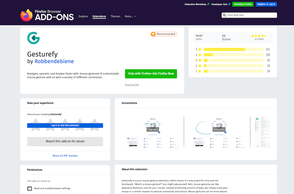Click browser settings permission icon
Screen dimensions: 294x194
pos(30,189)
